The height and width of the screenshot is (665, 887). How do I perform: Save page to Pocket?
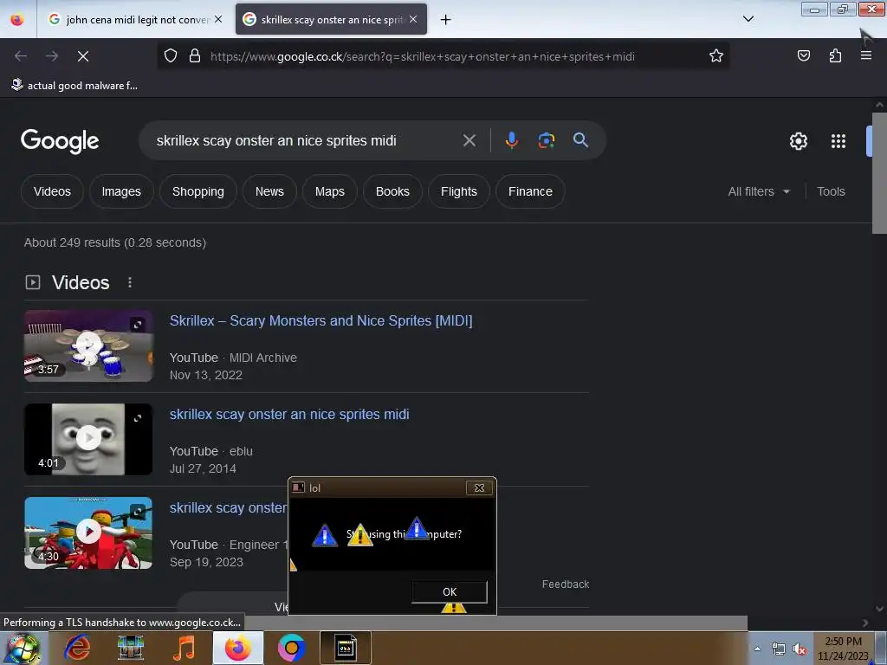[803, 55]
